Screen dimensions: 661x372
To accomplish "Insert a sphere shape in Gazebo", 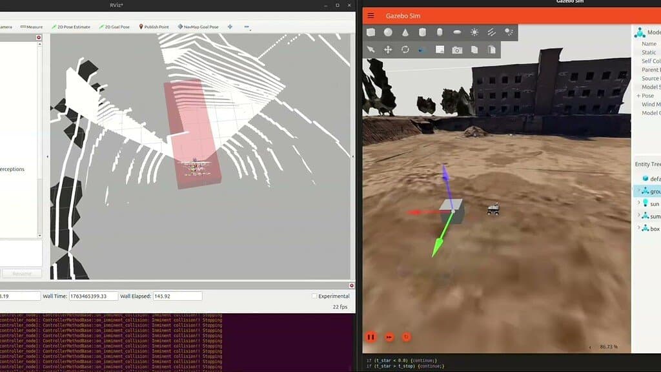I will click(388, 32).
